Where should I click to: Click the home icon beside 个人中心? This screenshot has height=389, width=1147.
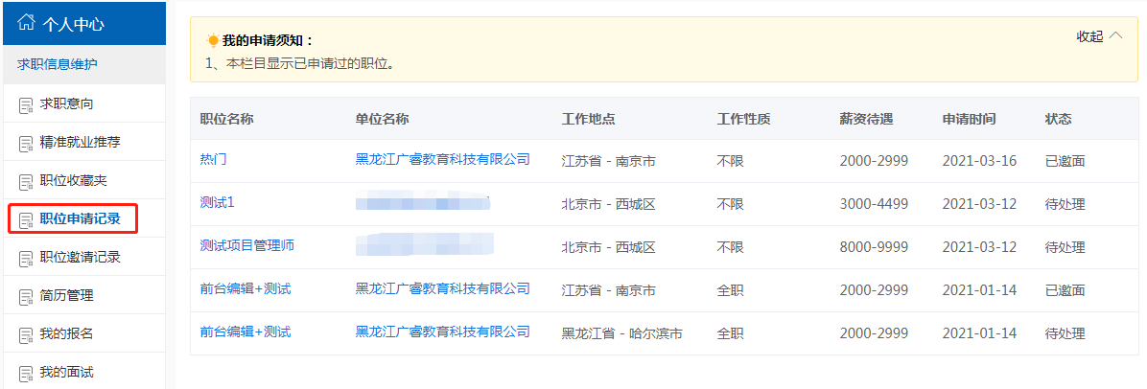(27, 23)
